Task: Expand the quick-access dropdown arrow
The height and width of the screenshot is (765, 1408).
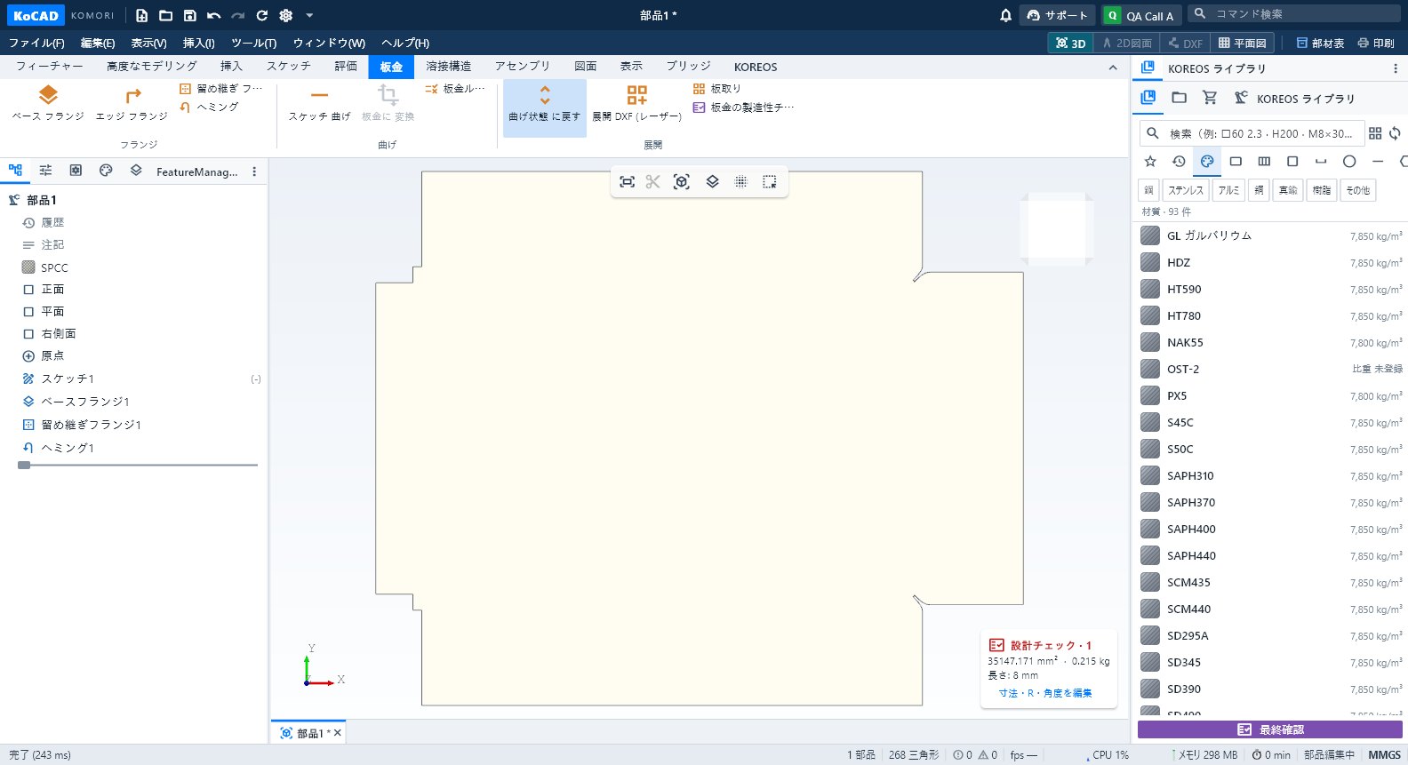Action: coord(309,15)
